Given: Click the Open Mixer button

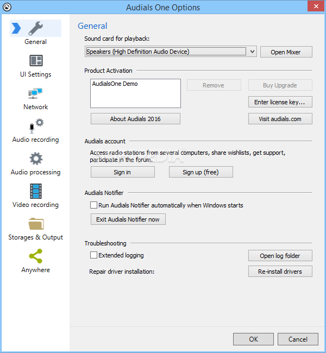Looking at the screenshot, I should point(286,52).
